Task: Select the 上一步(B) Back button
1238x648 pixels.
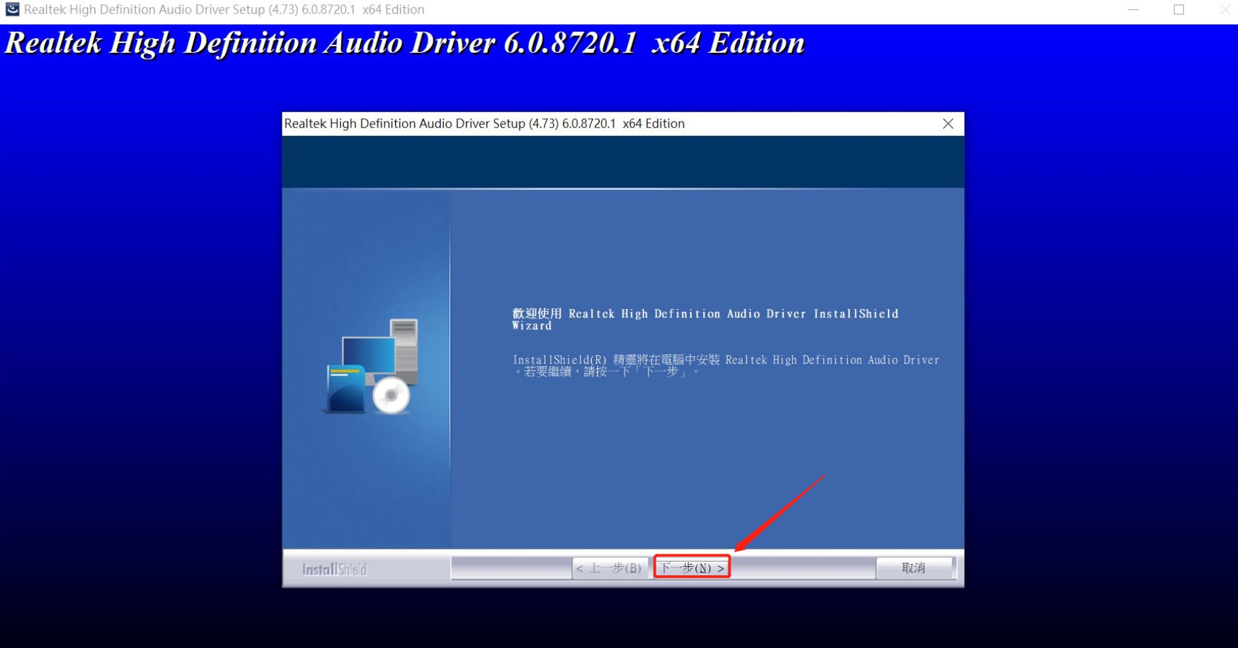Action: 609,567
